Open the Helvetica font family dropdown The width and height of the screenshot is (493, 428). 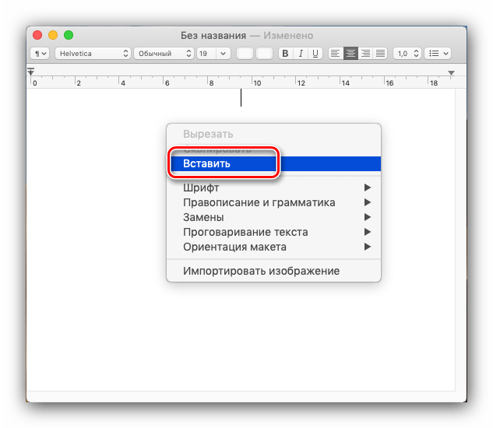tap(93, 54)
